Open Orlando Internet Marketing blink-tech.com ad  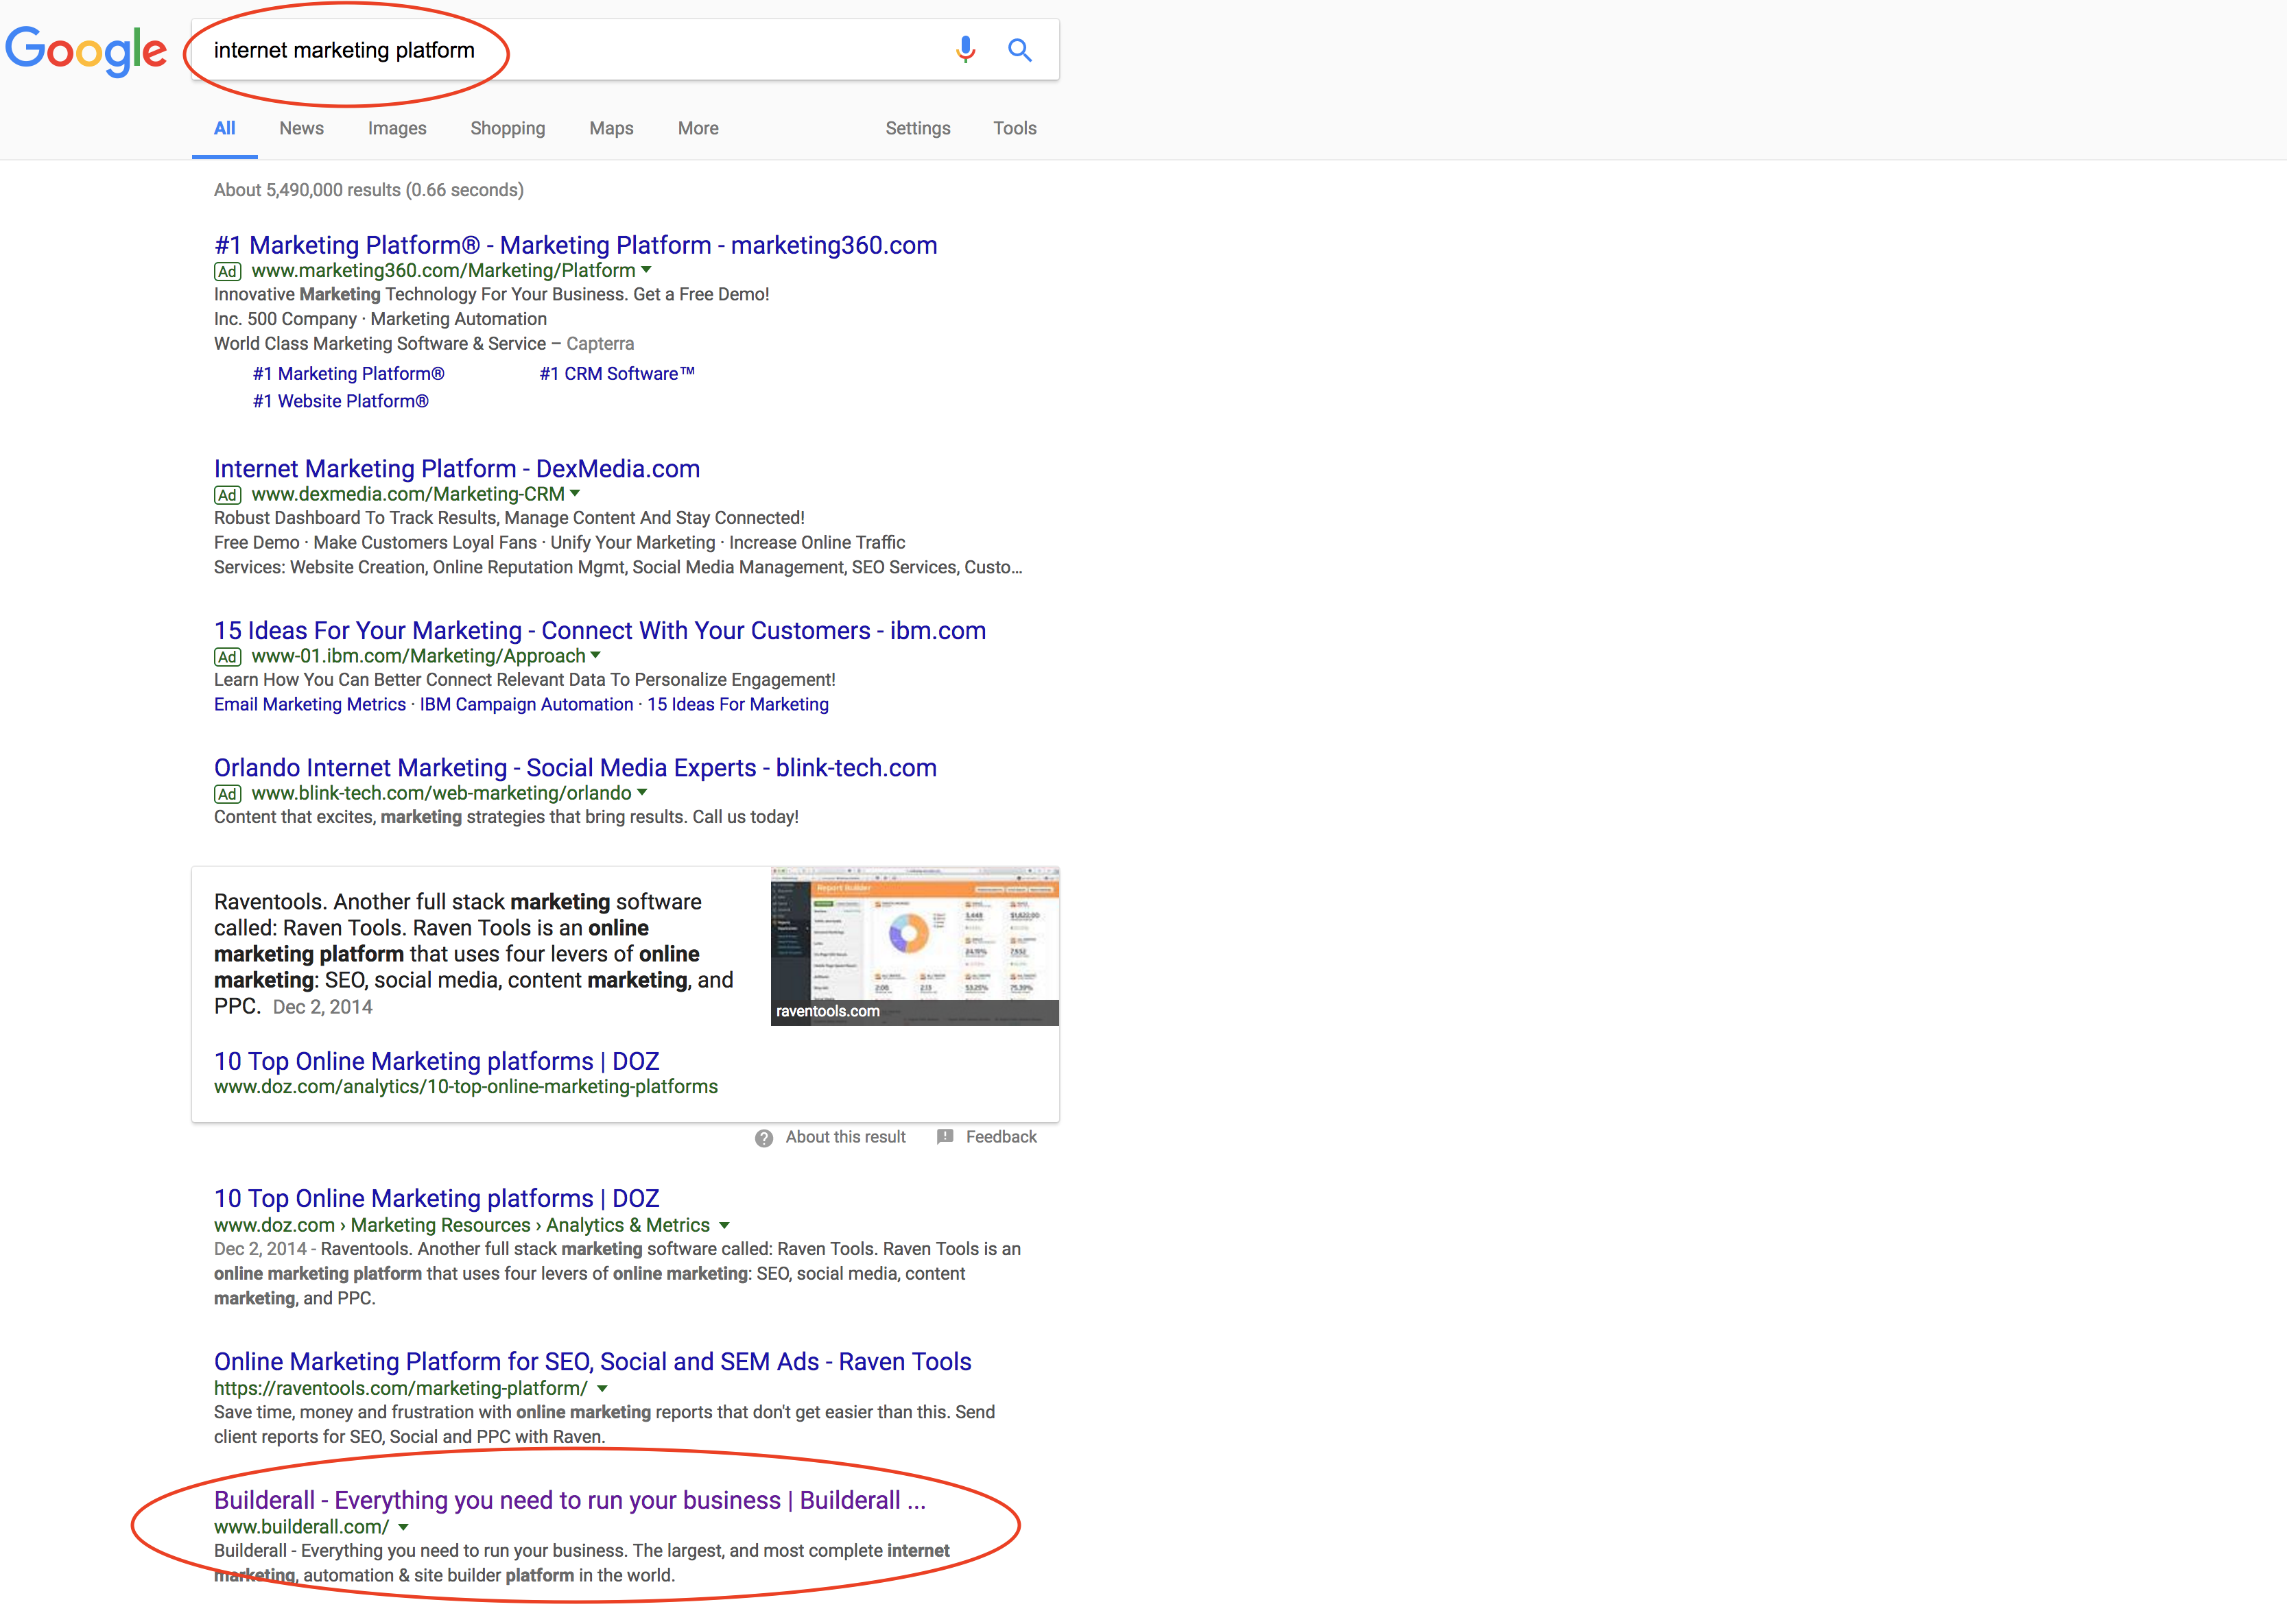coord(575,768)
